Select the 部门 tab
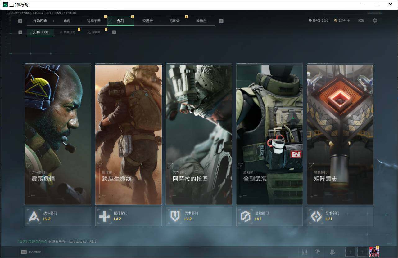Image resolution: width=398 pixels, height=258 pixels. click(121, 21)
